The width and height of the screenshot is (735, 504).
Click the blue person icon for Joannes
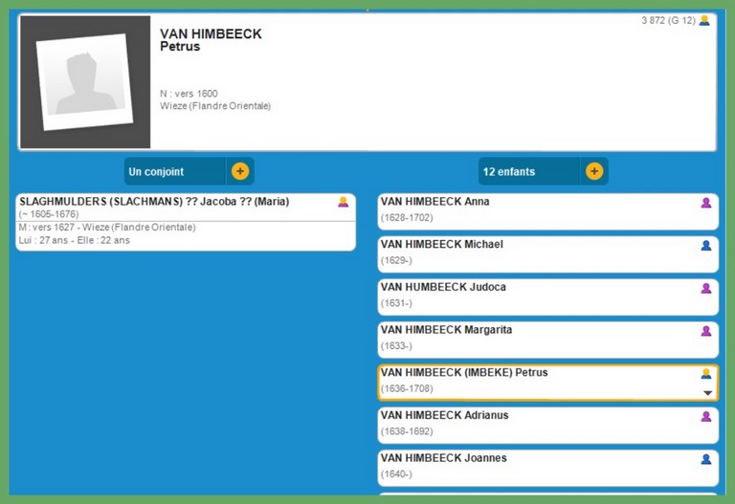706,459
